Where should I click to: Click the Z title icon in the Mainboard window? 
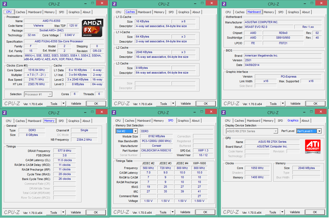(x=224, y=4)
